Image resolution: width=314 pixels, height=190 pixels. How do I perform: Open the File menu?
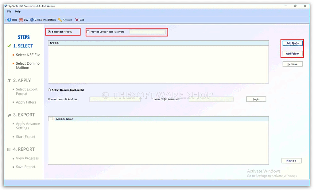pos(9,12)
